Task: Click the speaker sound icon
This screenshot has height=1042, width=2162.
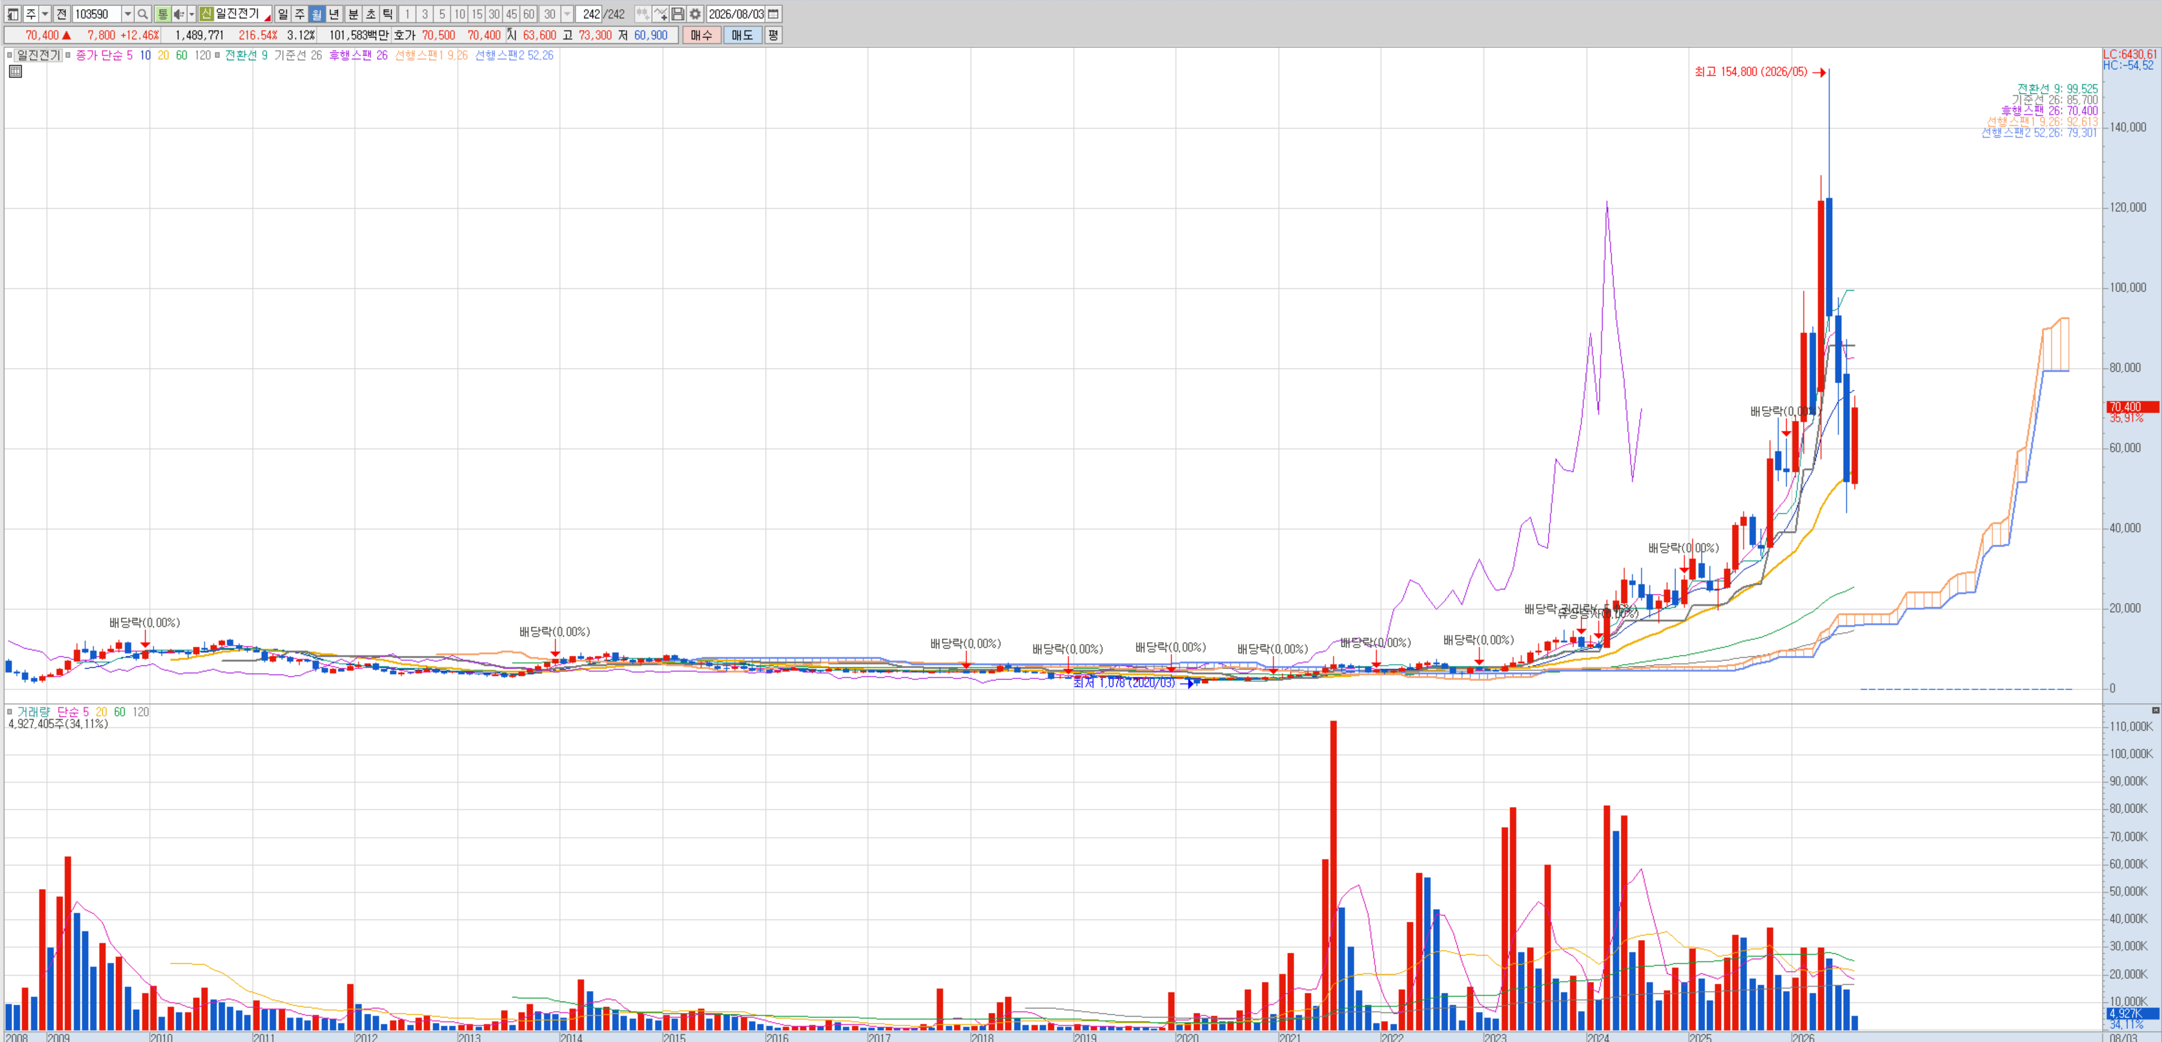Action: click(179, 14)
